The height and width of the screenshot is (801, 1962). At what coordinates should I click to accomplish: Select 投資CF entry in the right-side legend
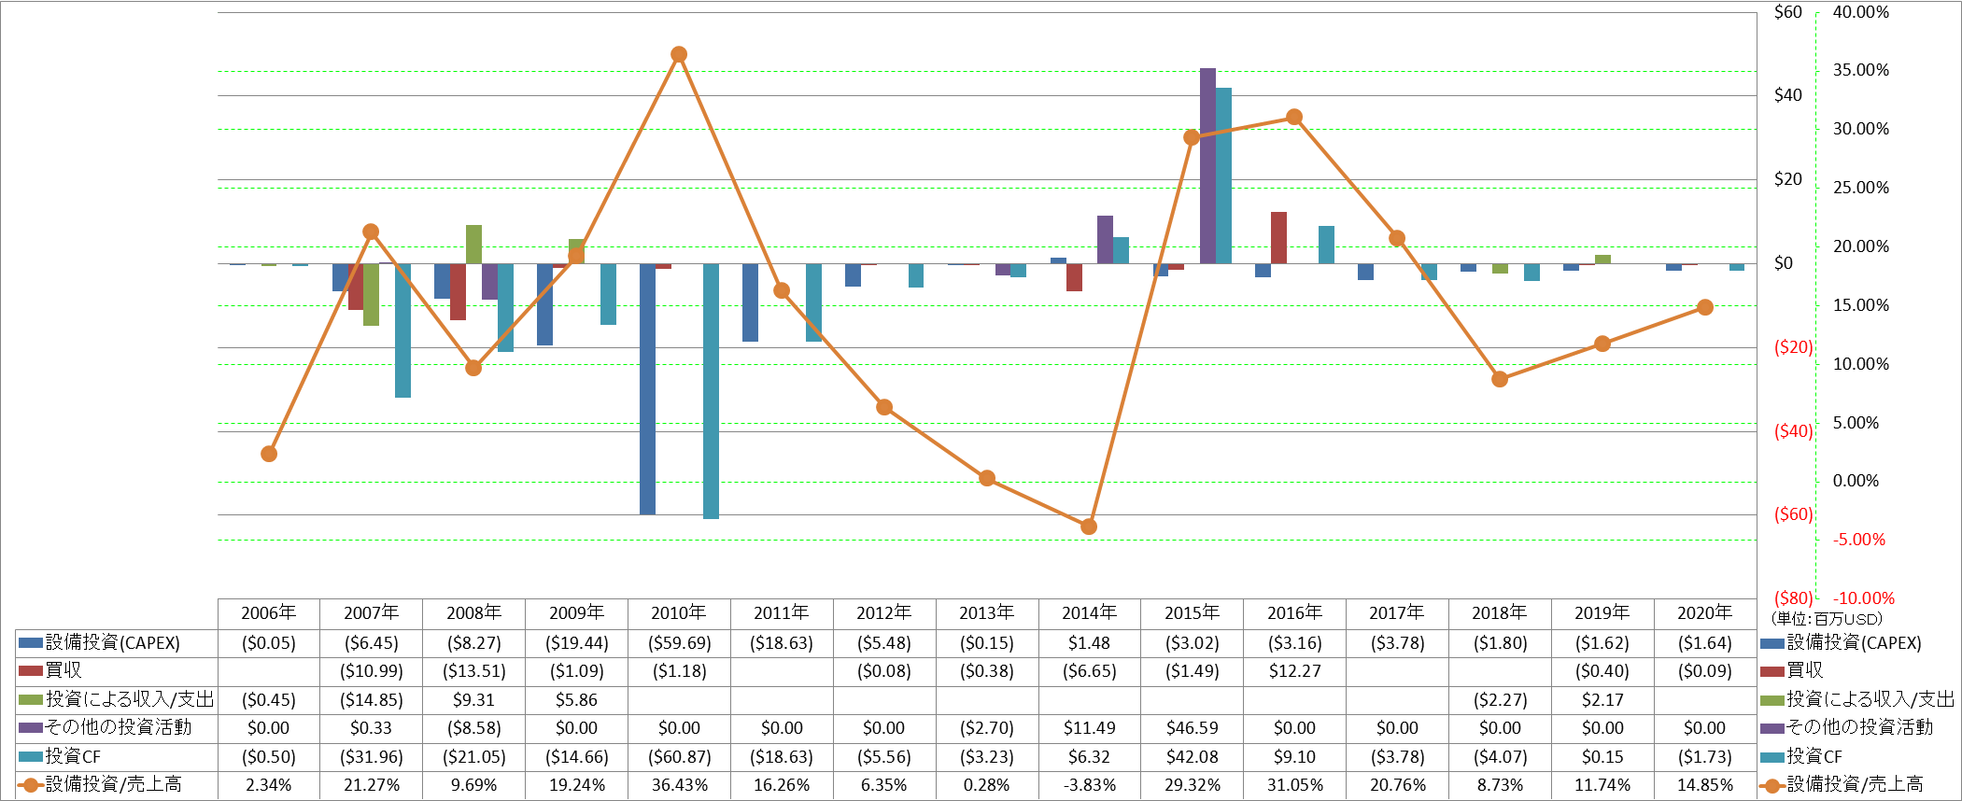tap(1801, 757)
